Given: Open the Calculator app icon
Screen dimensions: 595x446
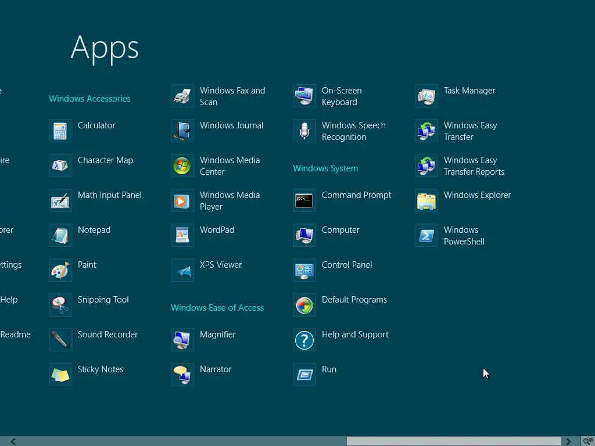Looking at the screenshot, I should coord(60,131).
